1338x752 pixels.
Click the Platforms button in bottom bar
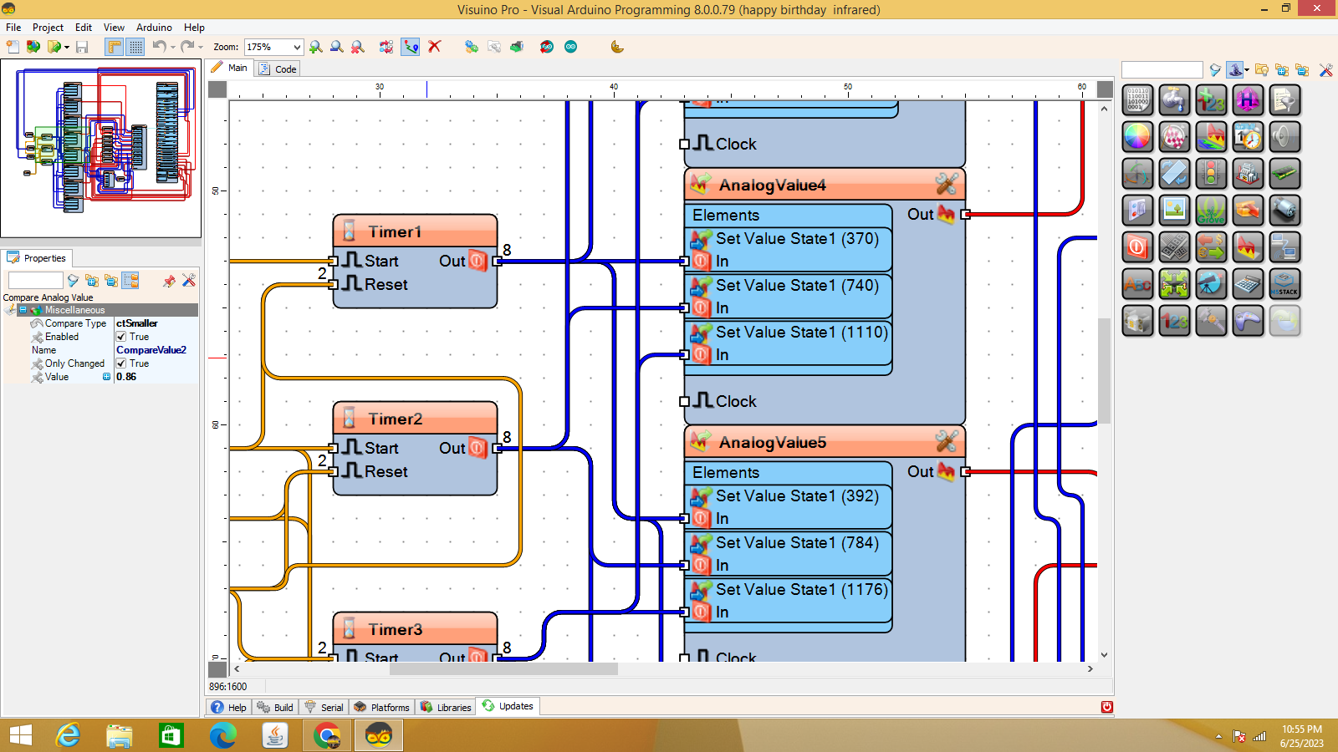381,707
